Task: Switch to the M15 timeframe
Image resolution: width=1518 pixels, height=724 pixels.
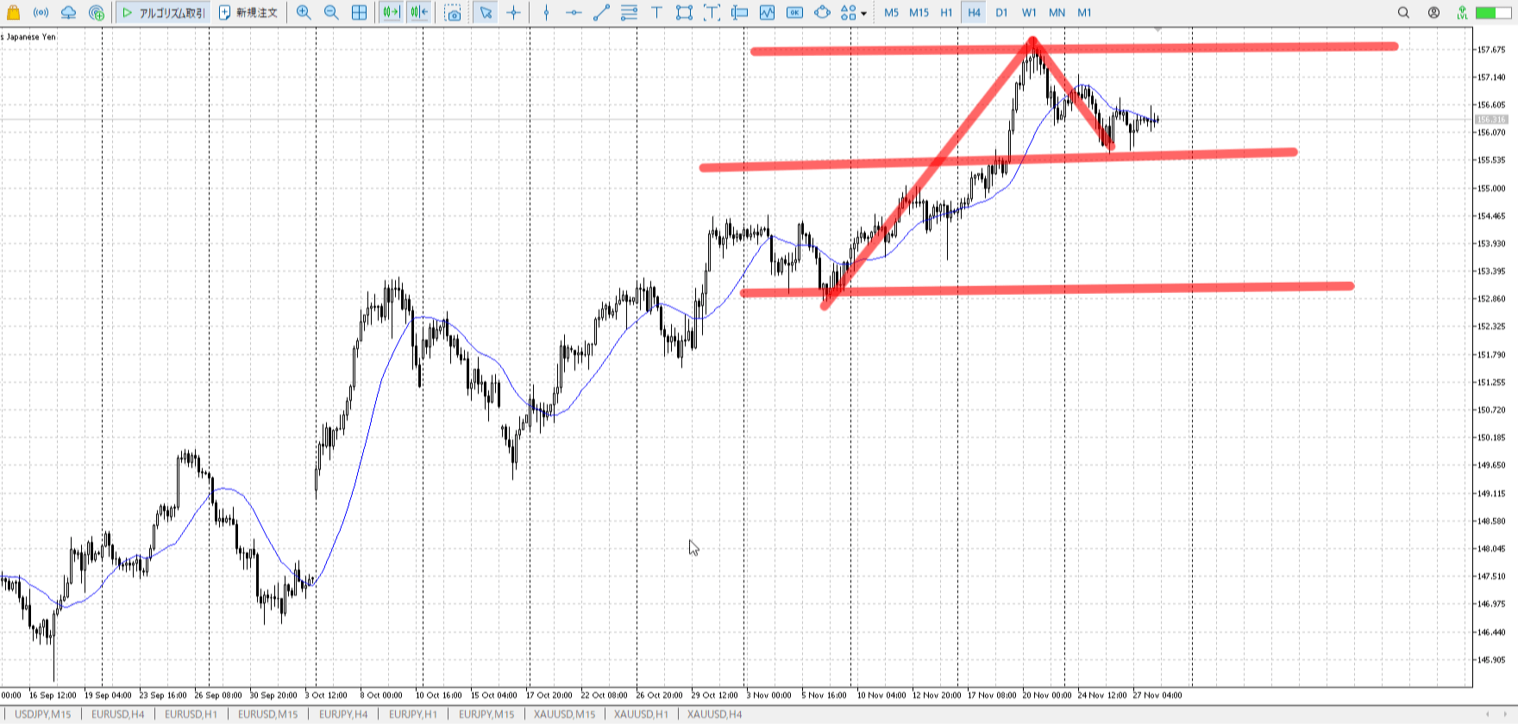Action: pyautogui.click(x=919, y=12)
